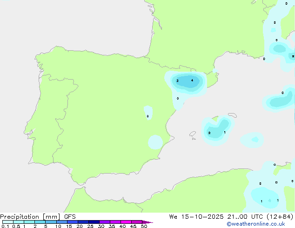Screen dimensions: 295x228
Task: Click legend label '20'
Action: (80, 226)
